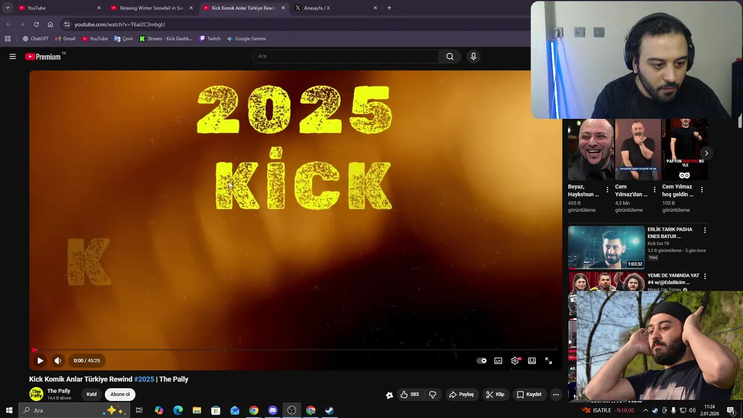Open more actions menu beside Kaydet
Screen dimensions: 743x418
[556, 394]
